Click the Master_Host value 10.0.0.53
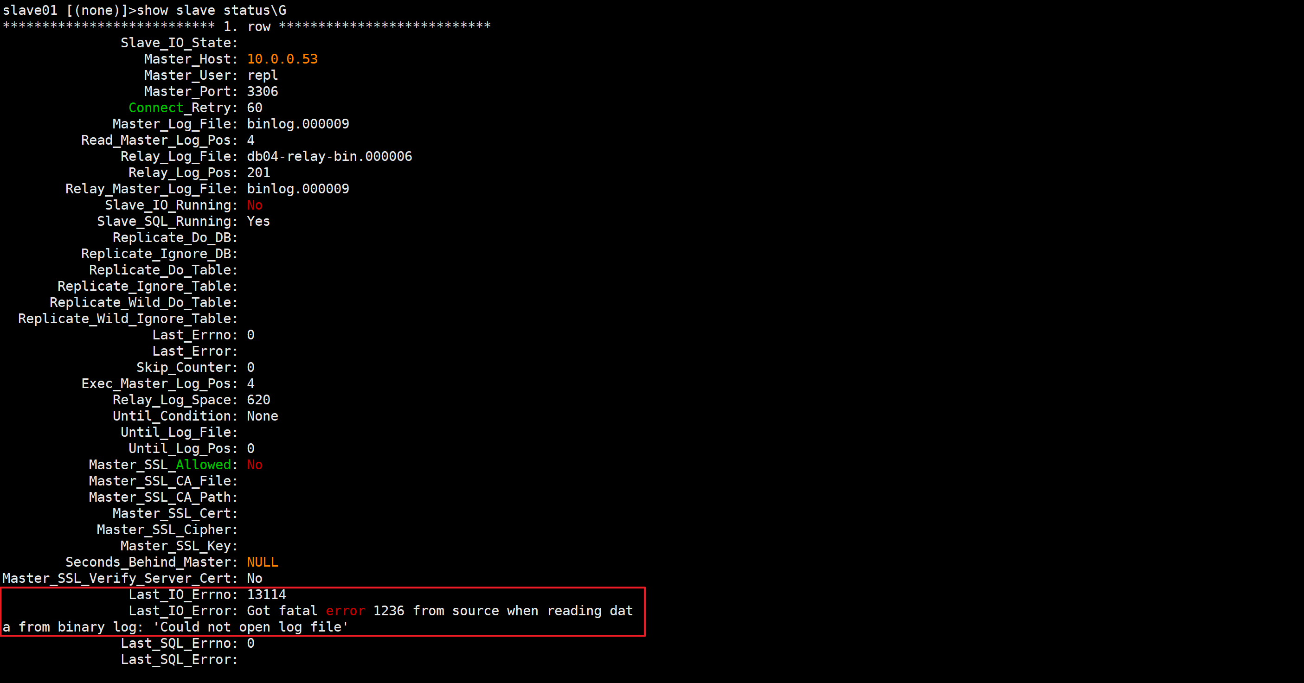Image resolution: width=1304 pixels, height=683 pixels. tap(283, 59)
